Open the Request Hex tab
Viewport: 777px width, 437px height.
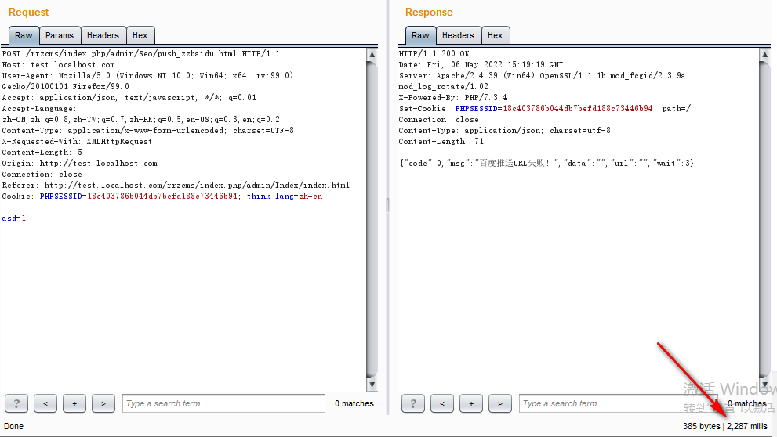pyautogui.click(x=140, y=35)
